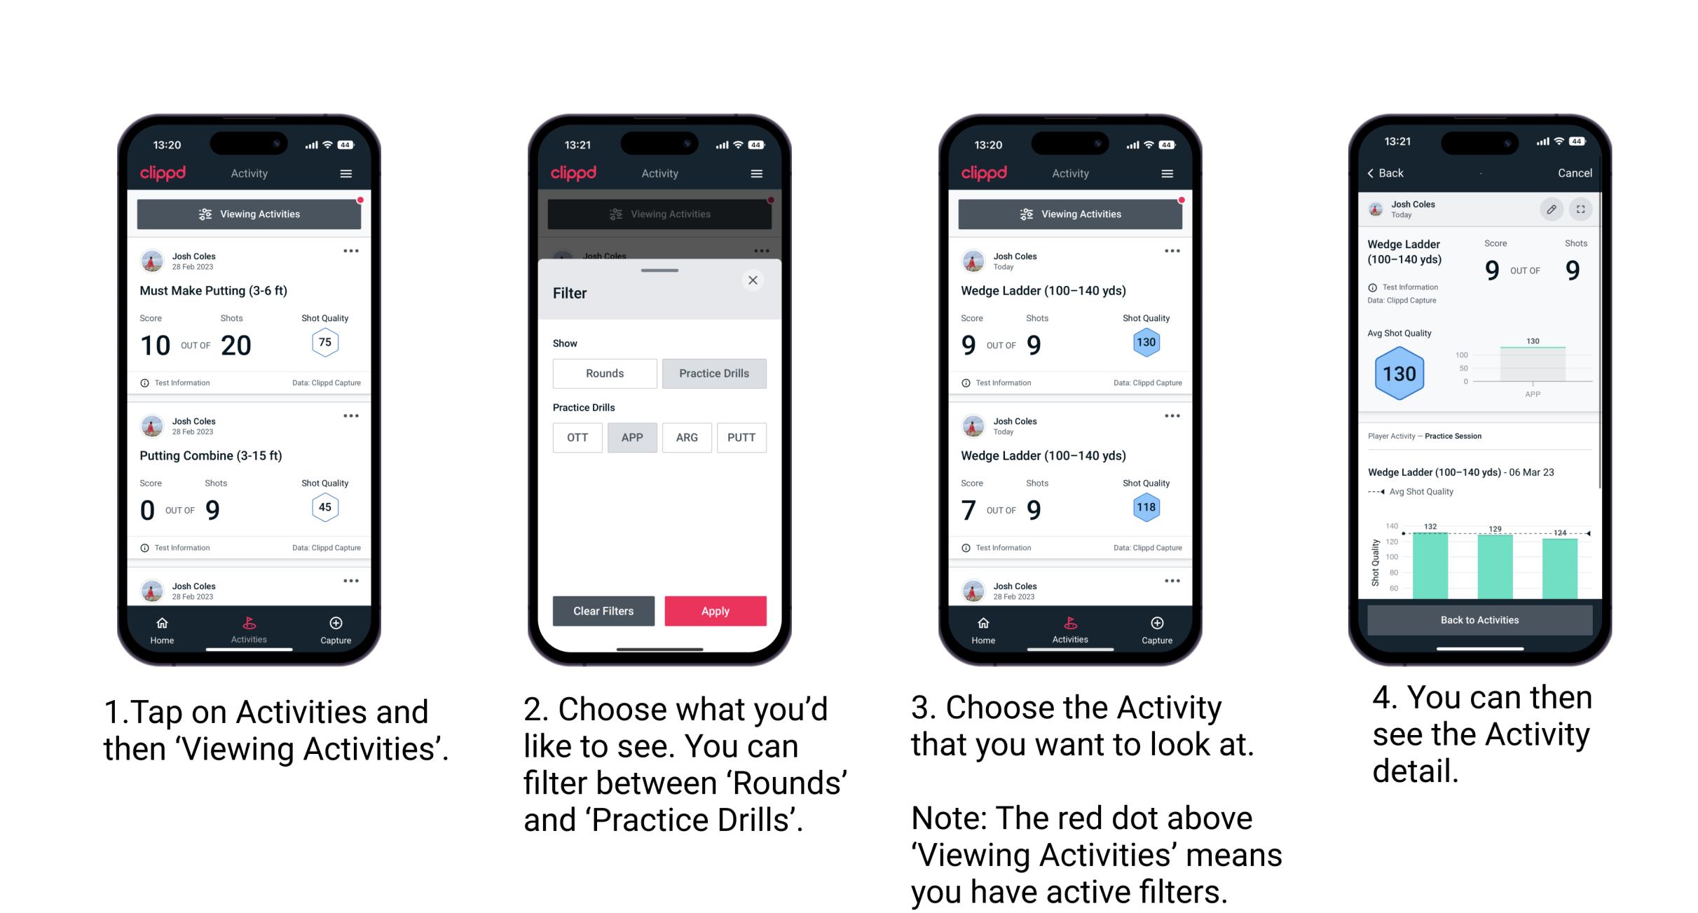
Task: Select the Practice Drills filter toggle
Action: [716, 373]
